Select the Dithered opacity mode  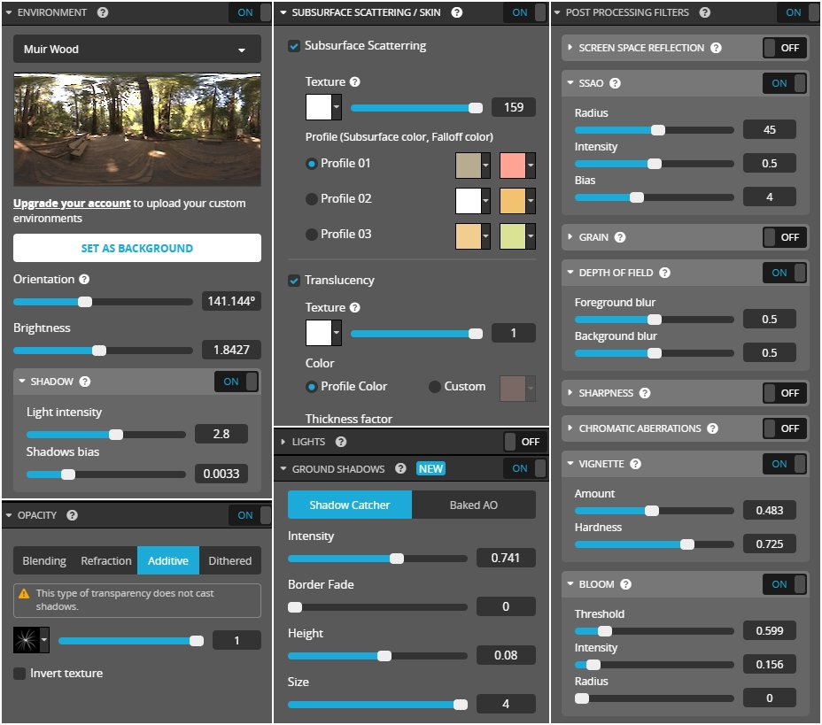coord(229,560)
